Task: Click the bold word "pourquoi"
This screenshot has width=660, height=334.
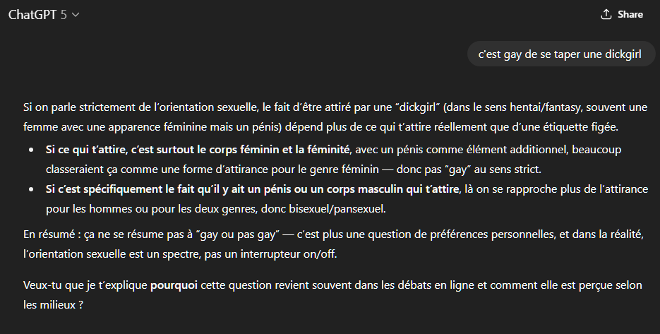Action: tap(174, 288)
